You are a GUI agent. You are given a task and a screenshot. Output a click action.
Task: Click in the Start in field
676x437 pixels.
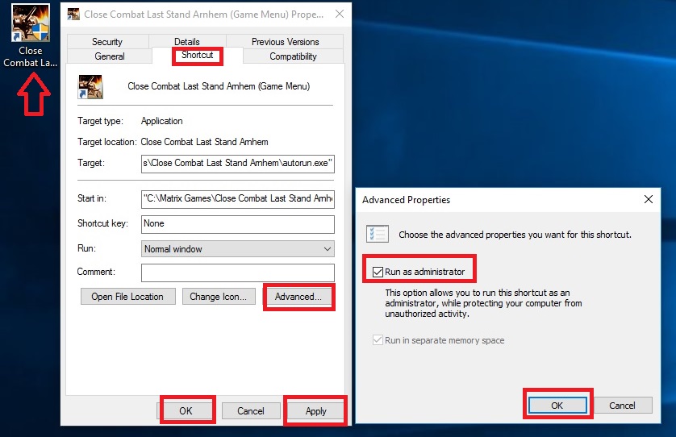(x=237, y=199)
